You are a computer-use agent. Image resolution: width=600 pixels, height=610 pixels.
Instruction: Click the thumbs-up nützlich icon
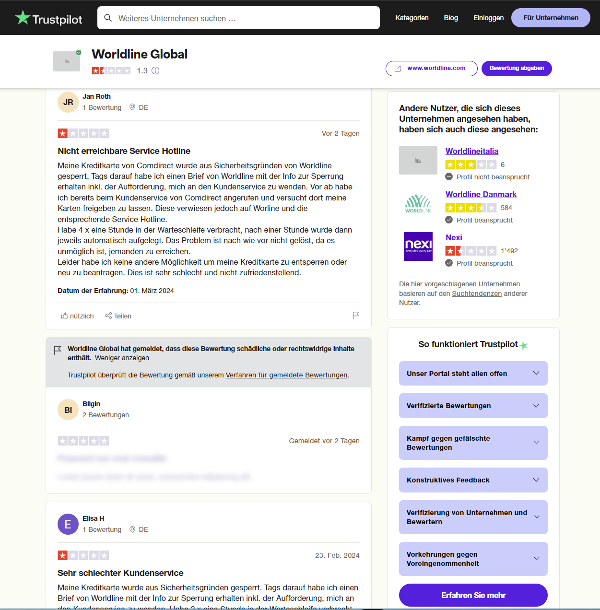(x=65, y=316)
